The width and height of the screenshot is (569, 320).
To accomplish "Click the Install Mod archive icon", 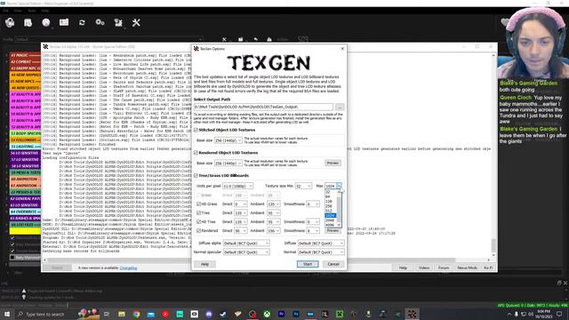I will [28, 23].
